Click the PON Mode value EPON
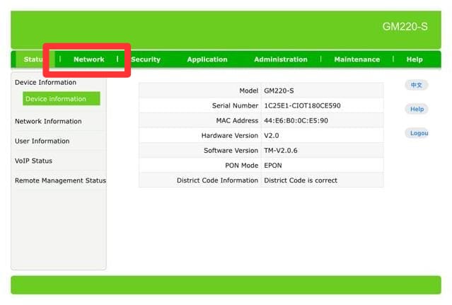The image size is (452, 305). (273, 165)
